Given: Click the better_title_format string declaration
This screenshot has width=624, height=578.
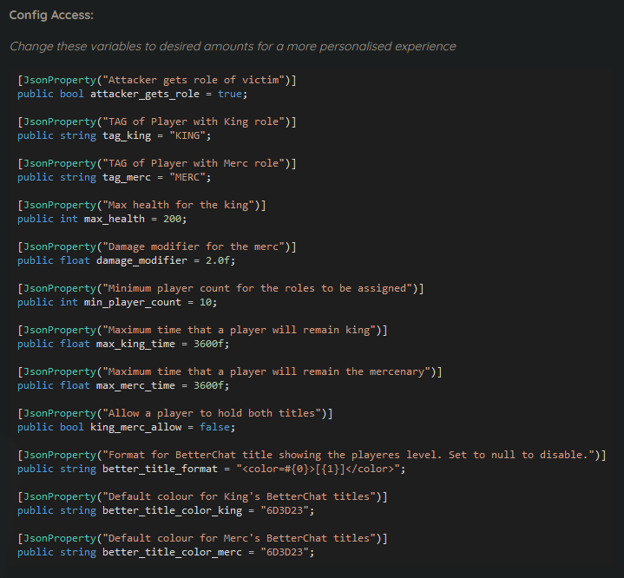Looking at the screenshot, I should pos(211,469).
